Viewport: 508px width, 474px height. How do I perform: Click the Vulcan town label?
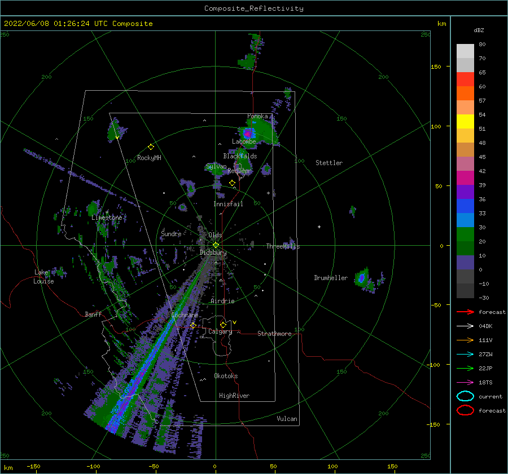(287, 419)
